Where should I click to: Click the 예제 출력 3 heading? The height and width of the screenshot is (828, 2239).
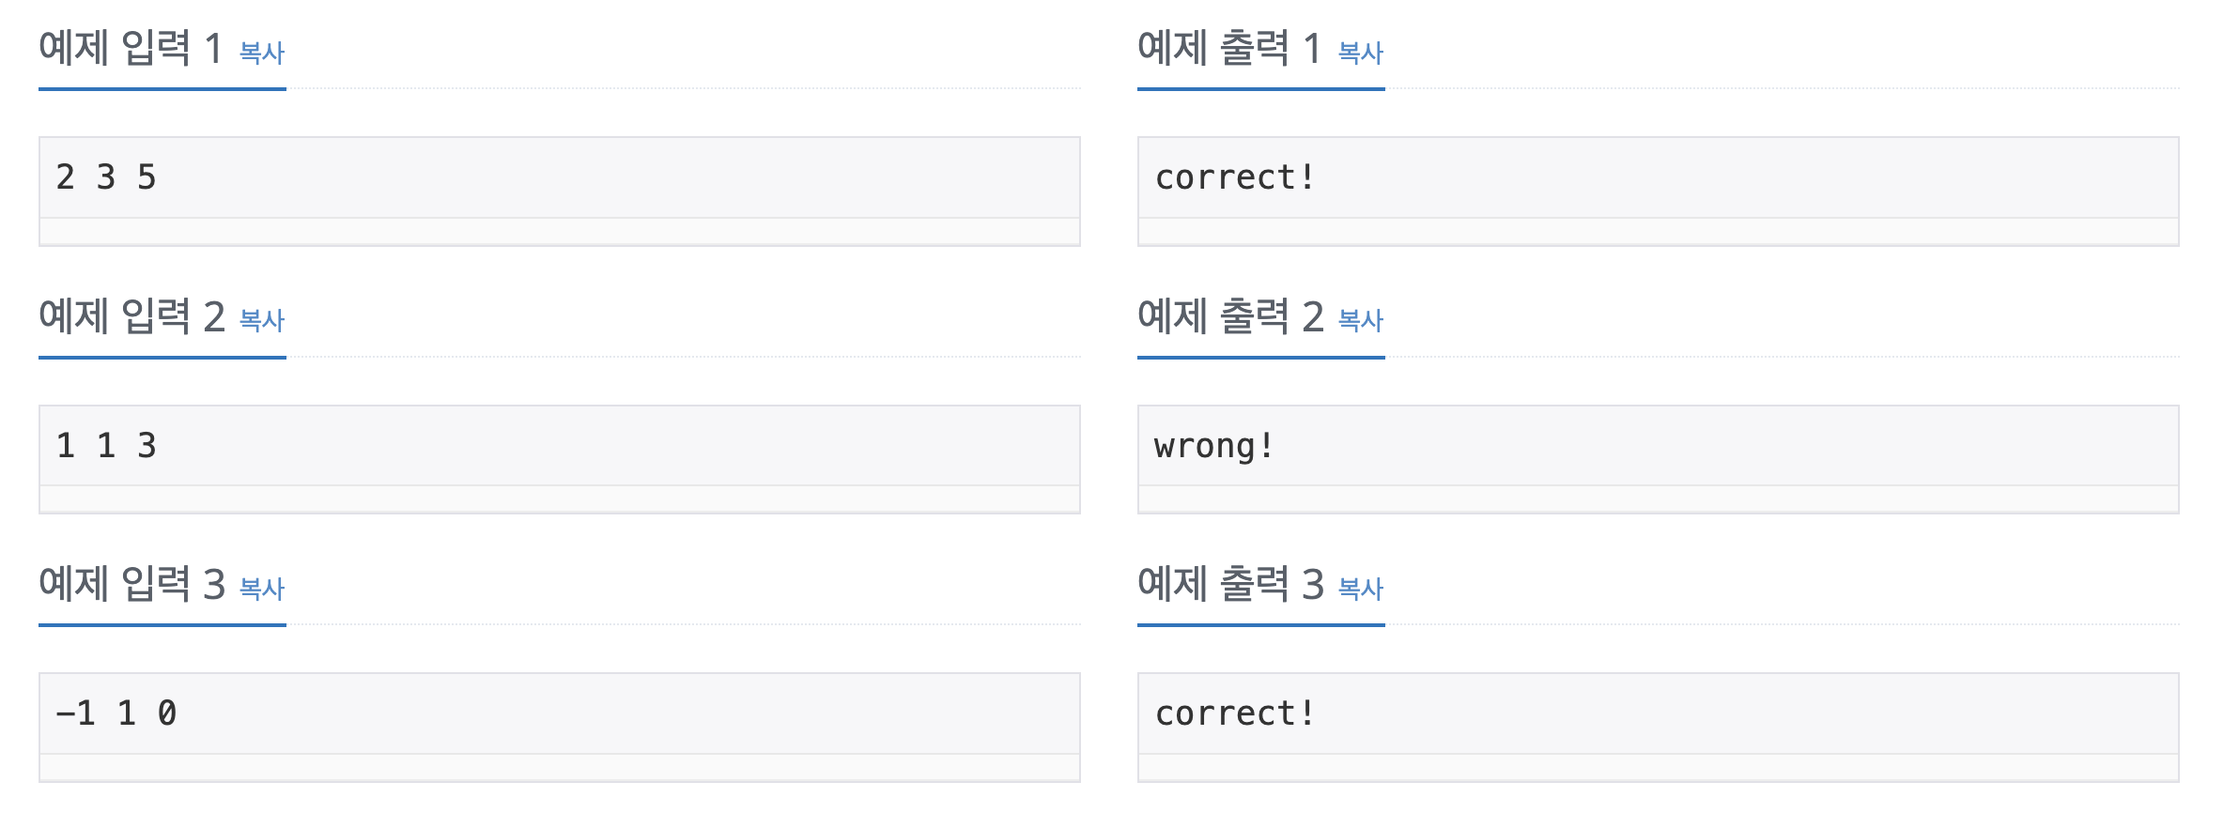point(1230,585)
